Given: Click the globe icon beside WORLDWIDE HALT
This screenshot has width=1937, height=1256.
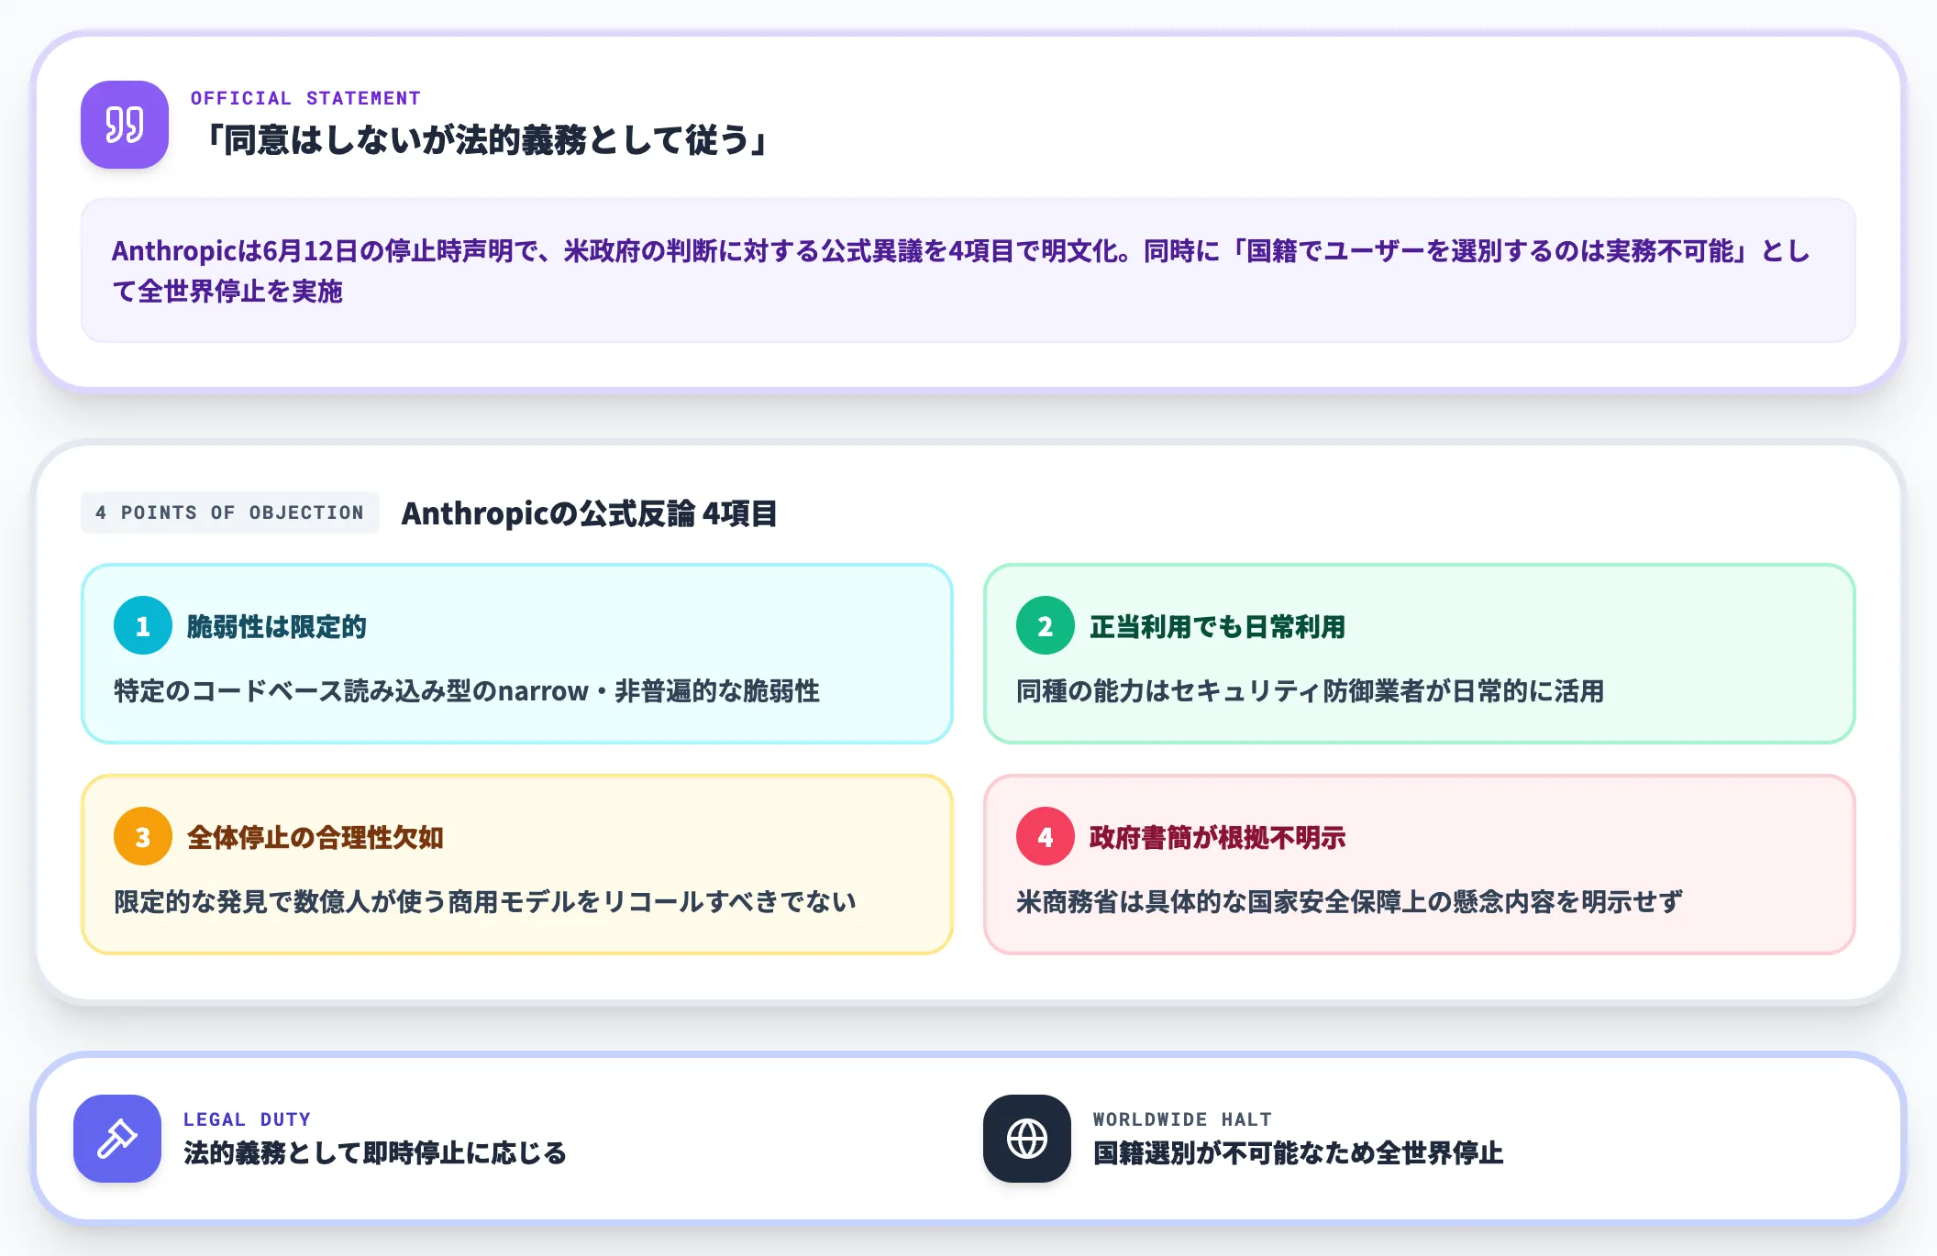Looking at the screenshot, I should pyautogui.click(x=1027, y=1139).
